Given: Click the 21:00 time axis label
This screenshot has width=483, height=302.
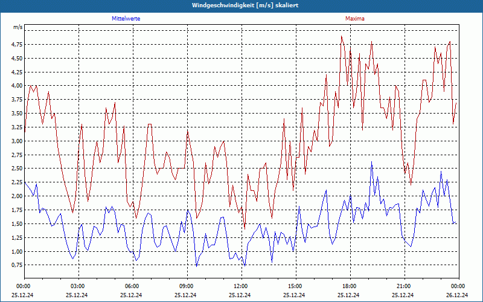Looking at the screenshot, I should point(404,286).
